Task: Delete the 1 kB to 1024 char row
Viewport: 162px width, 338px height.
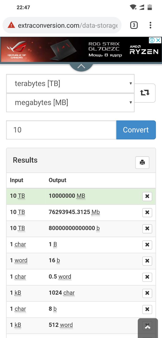Action: point(147,293)
